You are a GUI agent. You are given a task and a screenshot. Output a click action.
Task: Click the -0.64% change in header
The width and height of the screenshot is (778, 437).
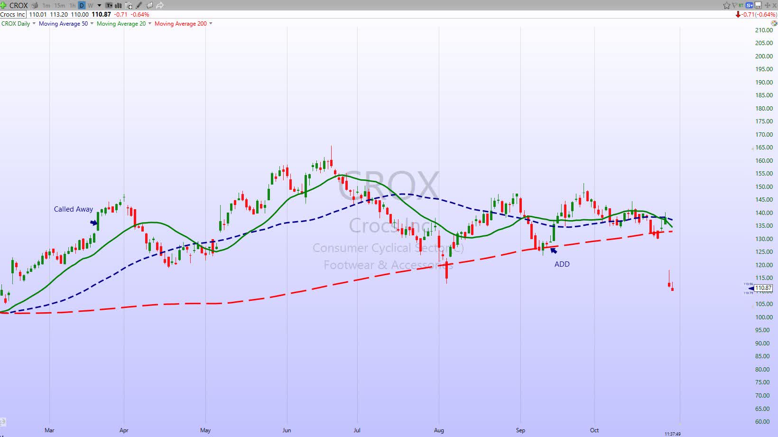(x=140, y=15)
